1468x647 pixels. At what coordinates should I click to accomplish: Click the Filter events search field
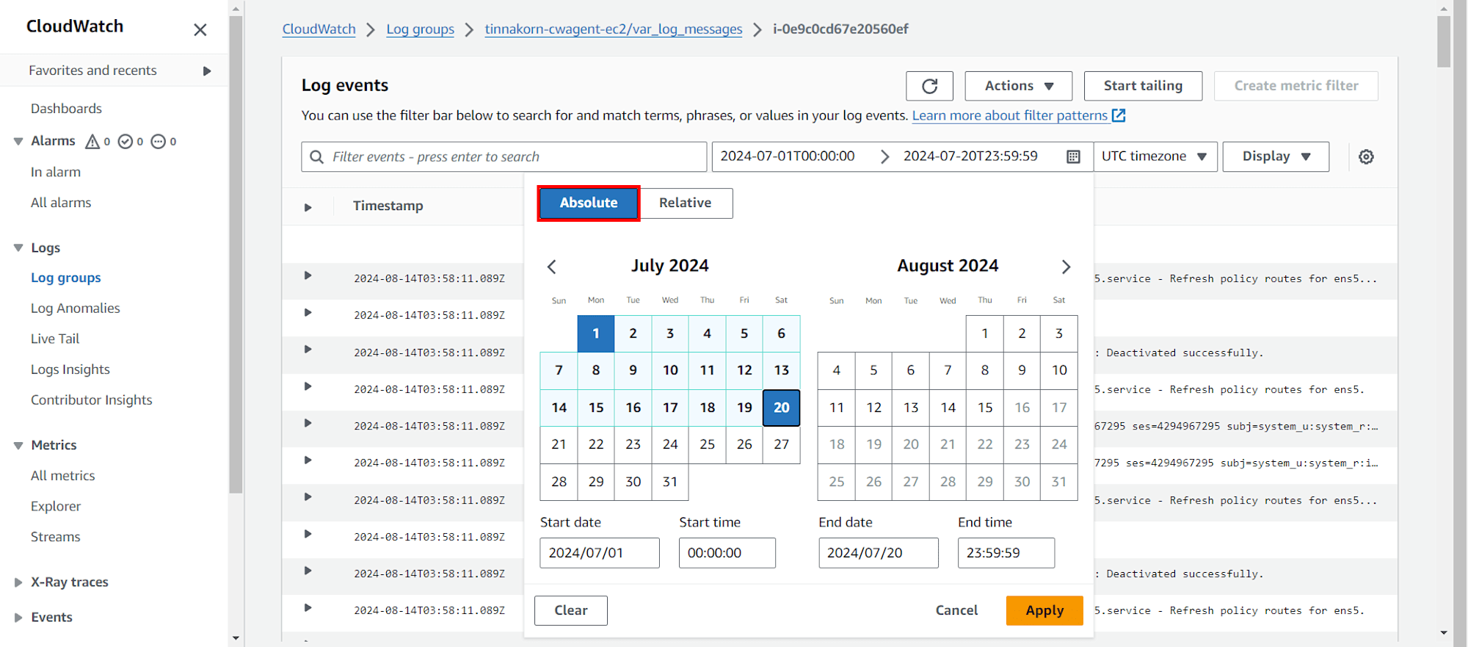point(504,157)
